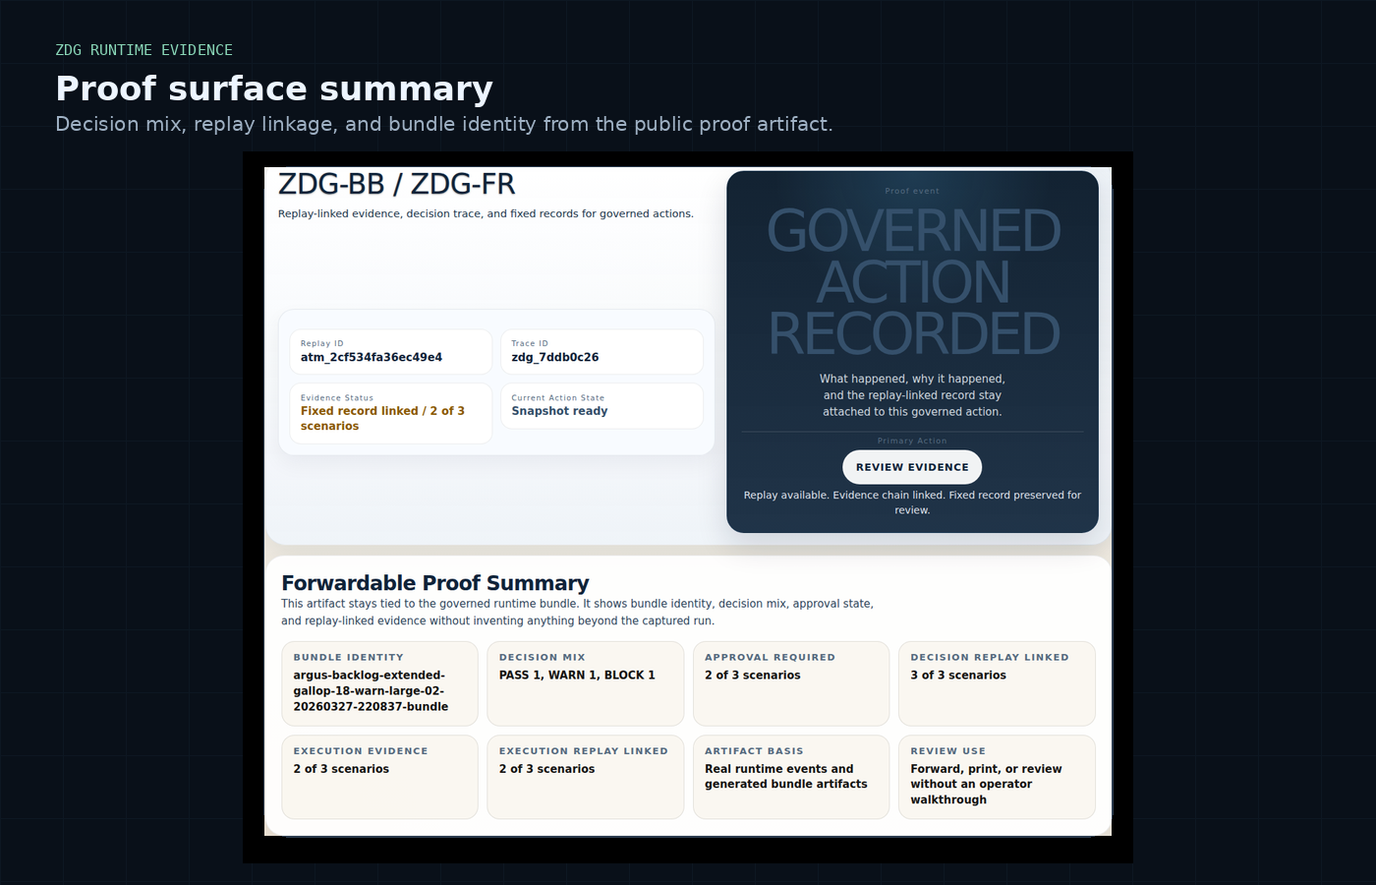This screenshot has height=885, width=1376.
Task: Click the ZDG RUNTIME EVIDENCE label
Action: coord(143,50)
